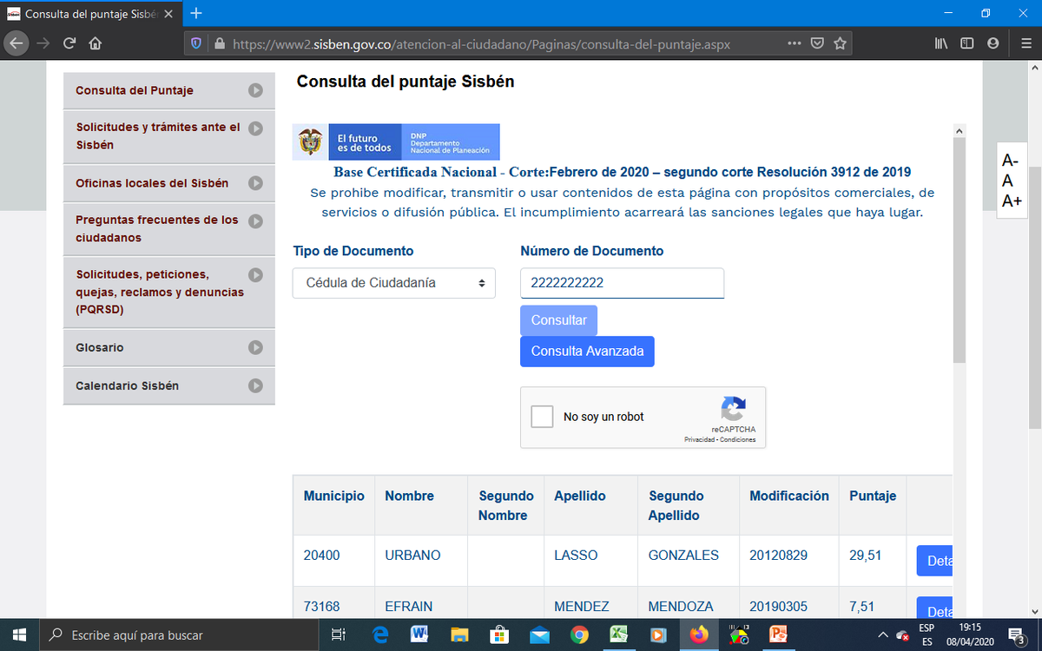Click Detalle button for EFRAIN MENDEZ row
Viewport: 1042px width, 651px height.
935,608
